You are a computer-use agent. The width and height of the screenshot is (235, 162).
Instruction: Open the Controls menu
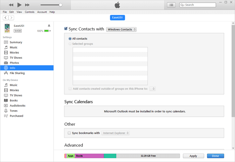30,12
